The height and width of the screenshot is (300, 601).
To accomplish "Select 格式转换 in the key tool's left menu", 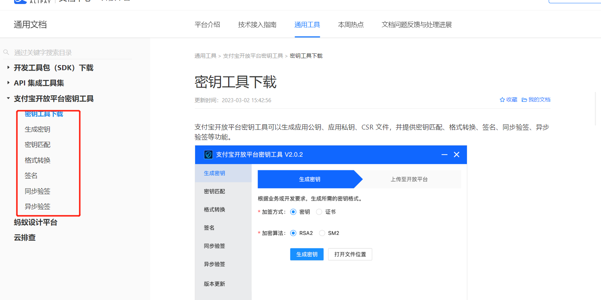I will pos(223,209).
